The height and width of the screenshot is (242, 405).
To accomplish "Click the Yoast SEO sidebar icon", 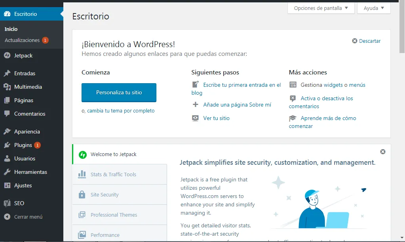I will click(7, 203).
